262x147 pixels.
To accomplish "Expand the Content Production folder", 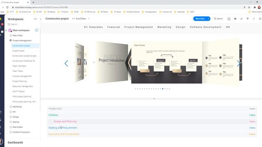I will [x=20, y=132].
